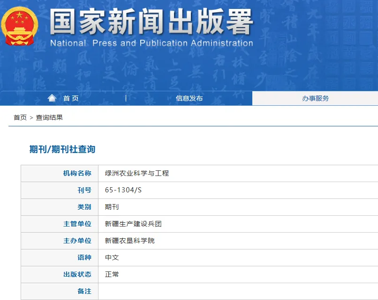Open the 首页 navigation tab

point(63,98)
